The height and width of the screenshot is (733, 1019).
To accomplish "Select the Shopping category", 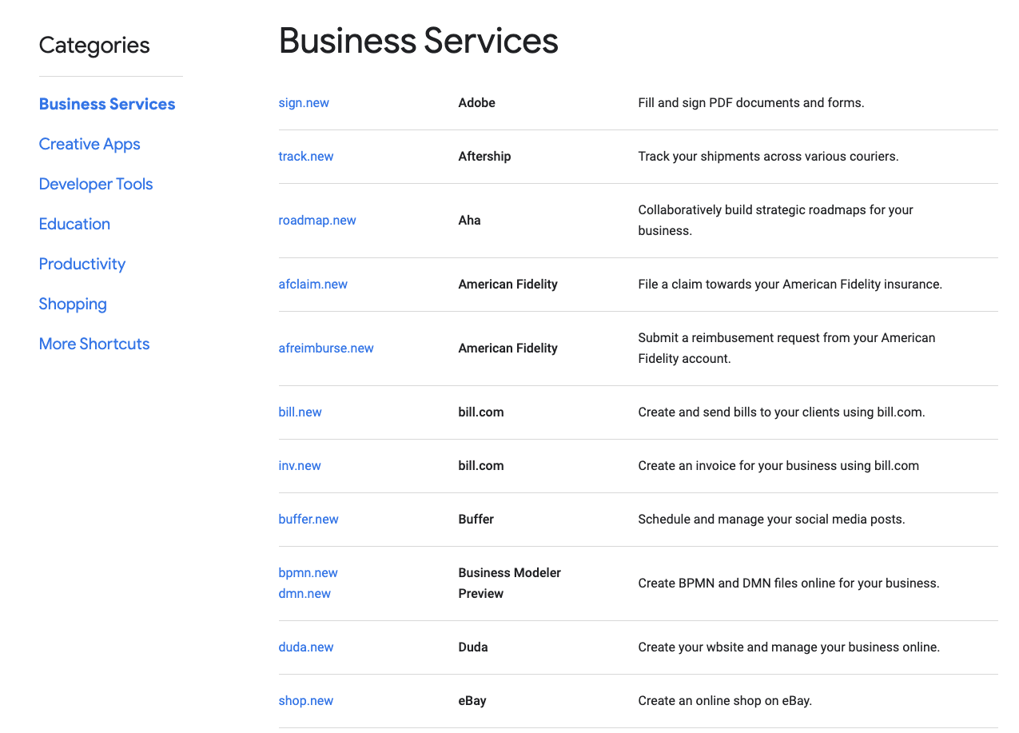I will 73,304.
